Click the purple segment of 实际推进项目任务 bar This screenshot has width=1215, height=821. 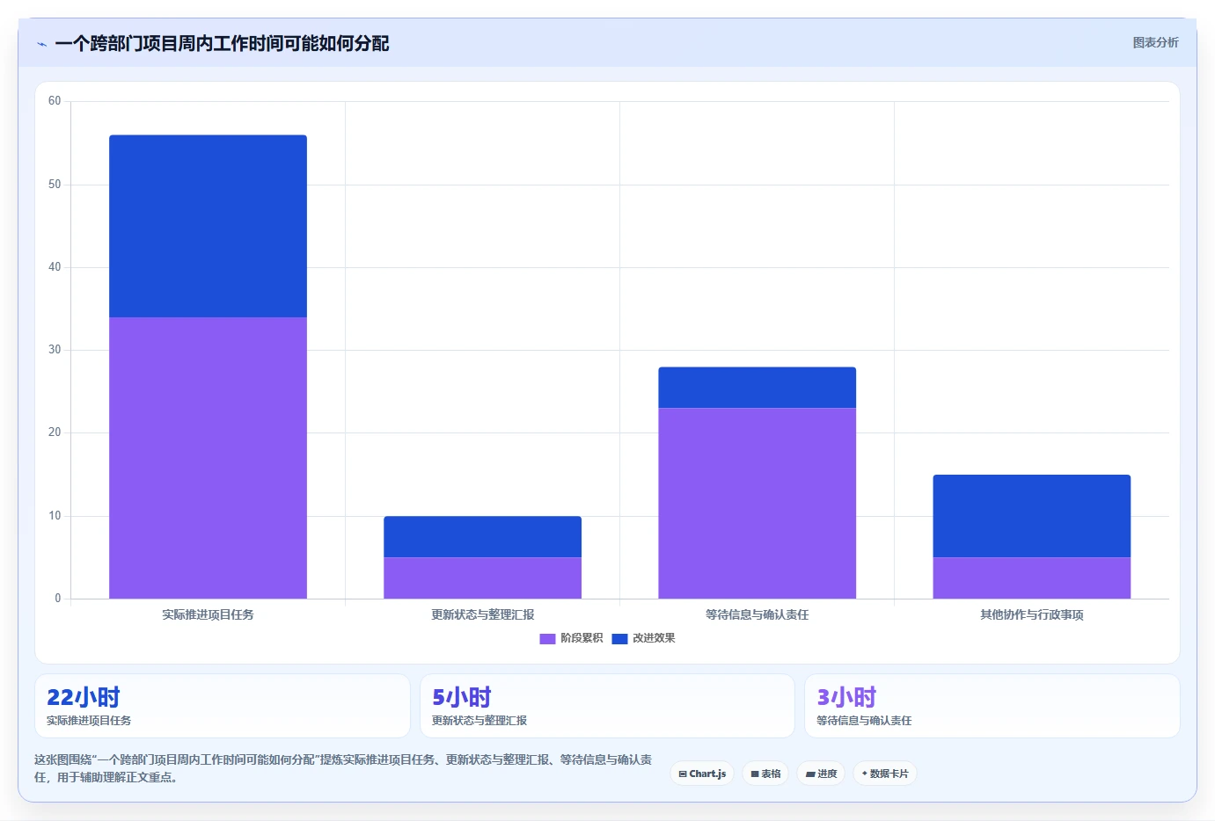(x=208, y=458)
